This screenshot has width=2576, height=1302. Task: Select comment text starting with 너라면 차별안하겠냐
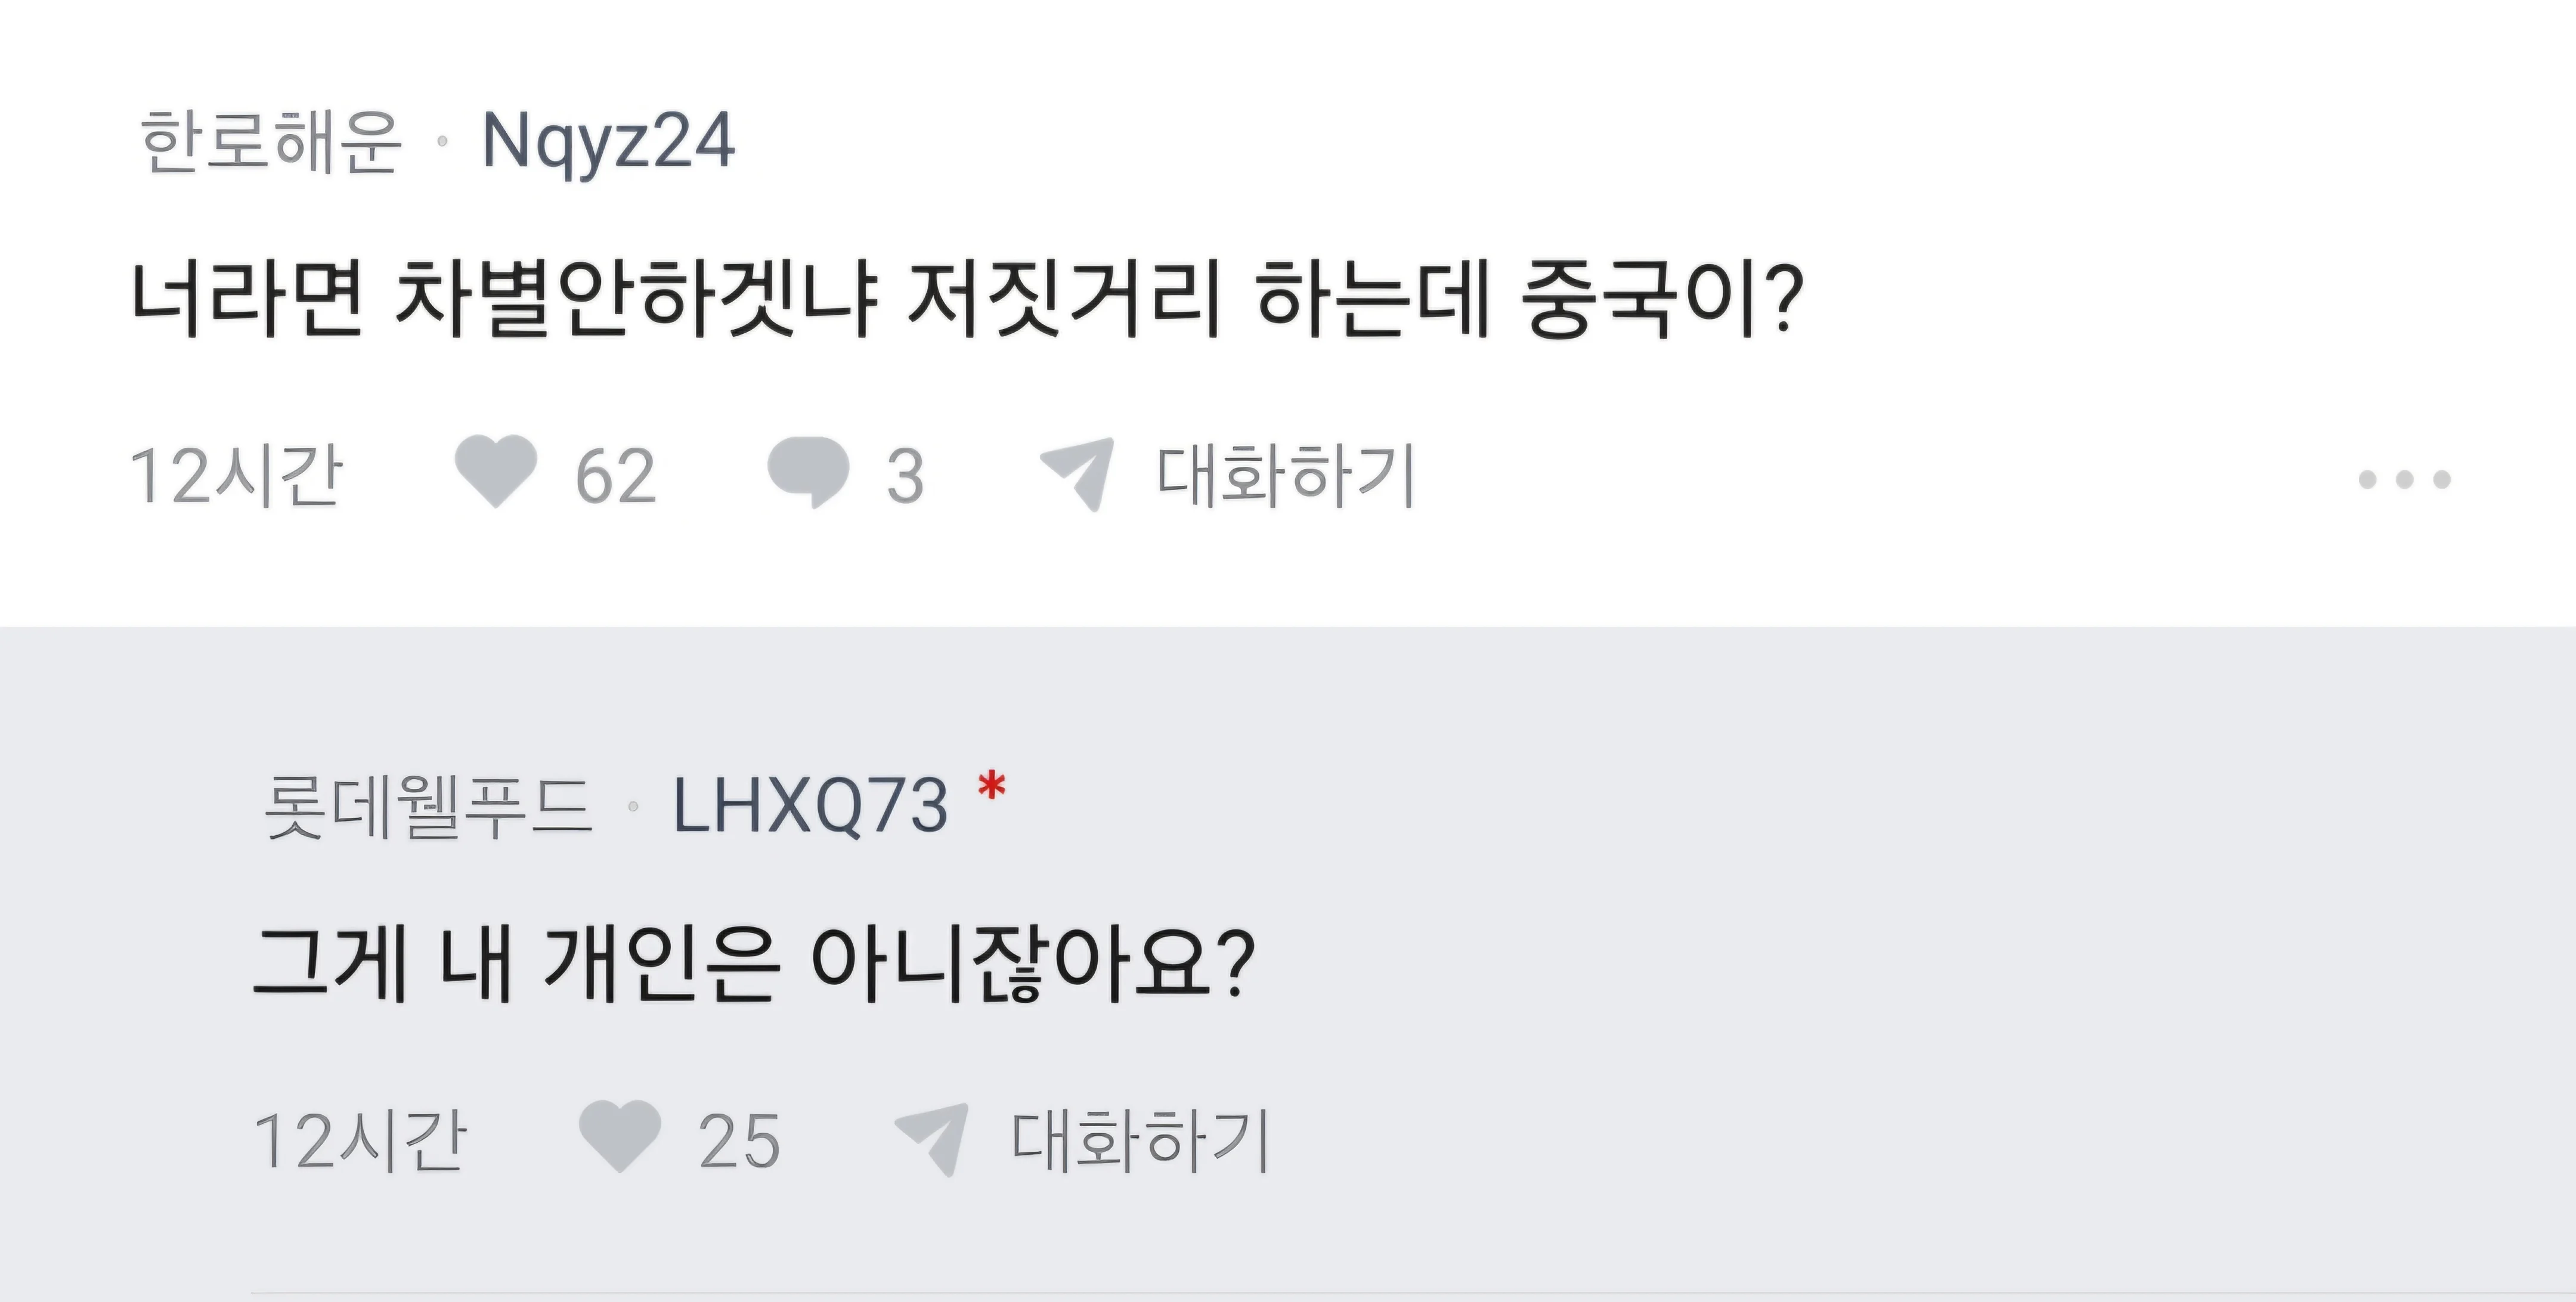pos(967,298)
